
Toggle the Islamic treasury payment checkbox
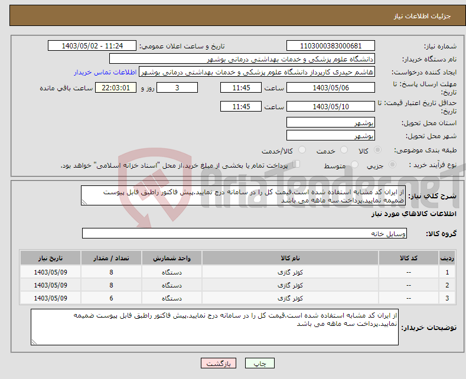point(296,164)
